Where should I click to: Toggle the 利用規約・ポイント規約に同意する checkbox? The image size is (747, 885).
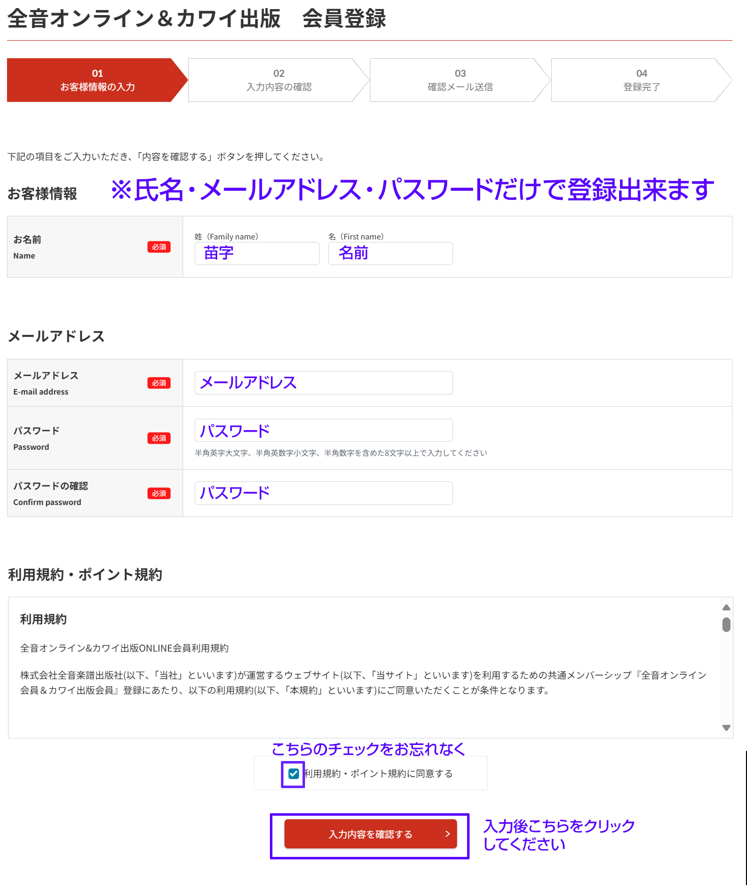click(293, 774)
